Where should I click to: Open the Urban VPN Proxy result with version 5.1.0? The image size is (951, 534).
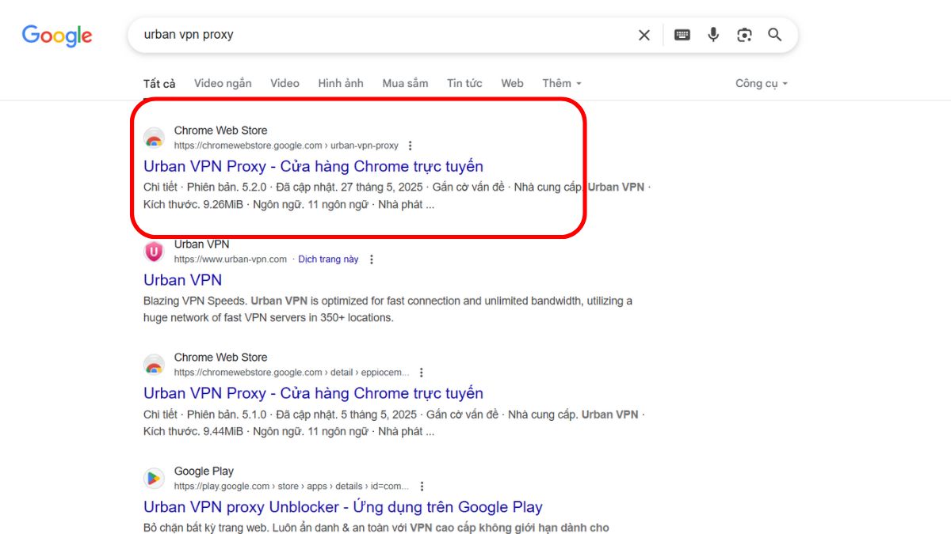(313, 393)
